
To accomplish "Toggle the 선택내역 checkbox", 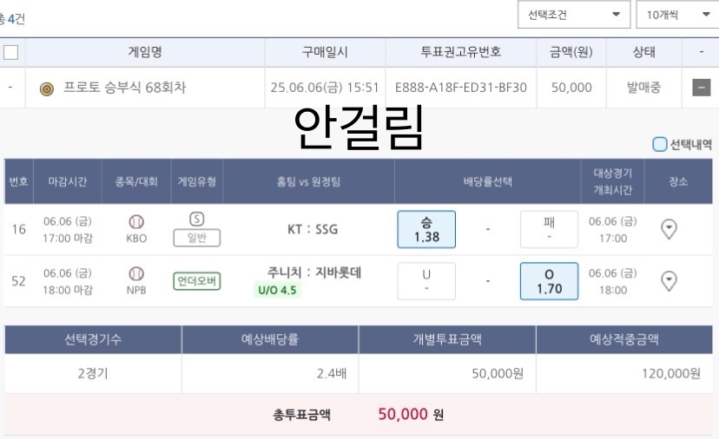I will click(x=660, y=145).
